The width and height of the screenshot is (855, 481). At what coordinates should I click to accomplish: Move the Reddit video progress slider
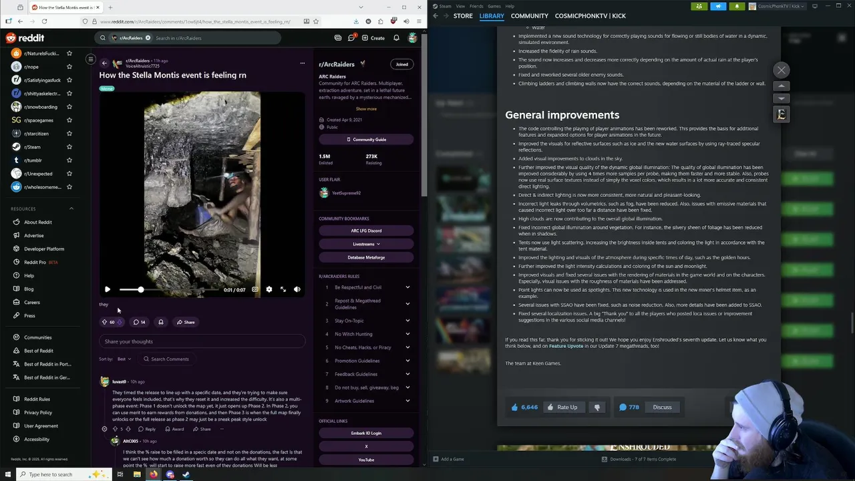[141, 289]
